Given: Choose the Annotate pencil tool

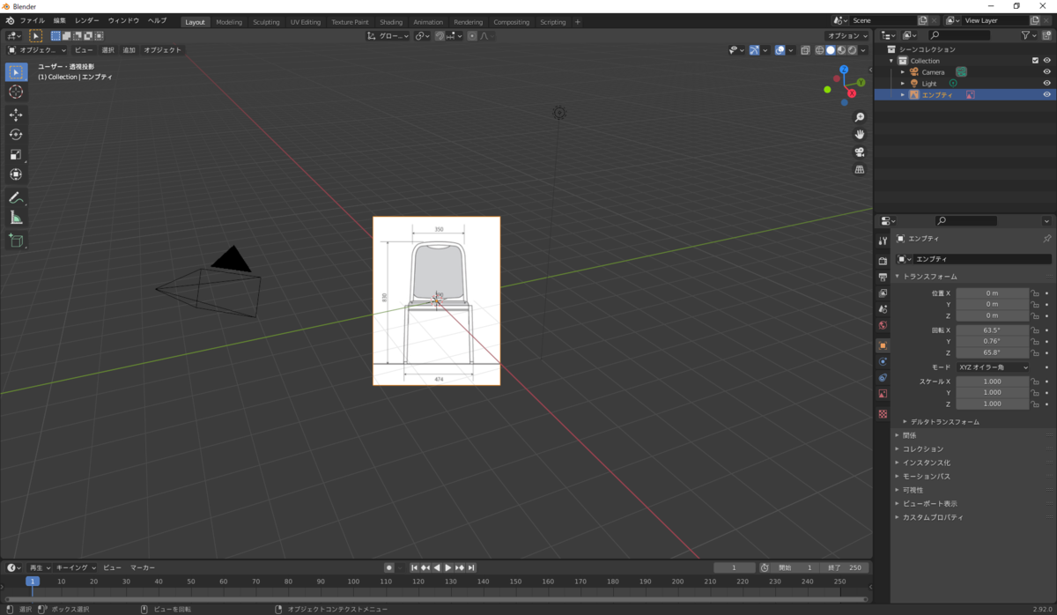Looking at the screenshot, I should click(x=16, y=197).
